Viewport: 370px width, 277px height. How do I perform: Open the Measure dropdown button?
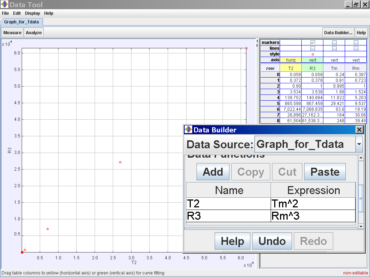[12, 32]
